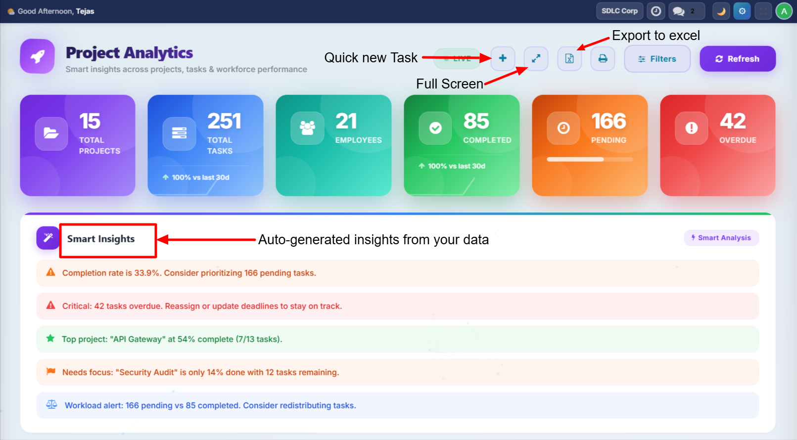Open full screen with the expand arrows icon

[x=536, y=58]
